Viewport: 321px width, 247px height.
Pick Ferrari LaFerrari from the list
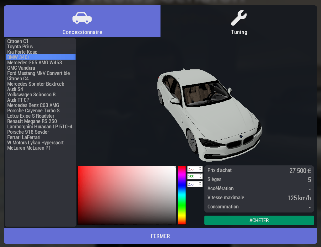pos(40,137)
